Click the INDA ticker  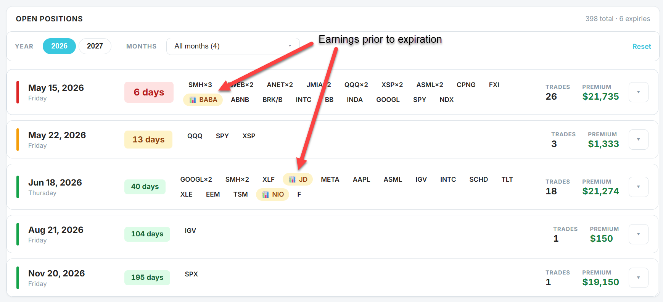(354, 100)
